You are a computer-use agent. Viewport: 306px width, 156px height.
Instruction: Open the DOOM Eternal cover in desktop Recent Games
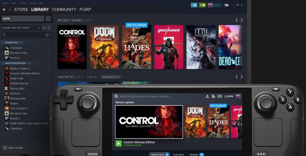(x=104, y=47)
